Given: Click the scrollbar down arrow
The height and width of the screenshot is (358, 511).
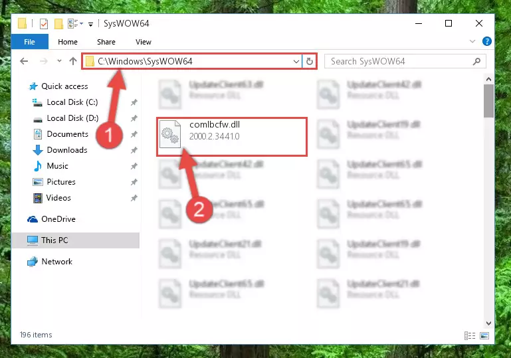Looking at the screenshot, I should pos(488,323).
